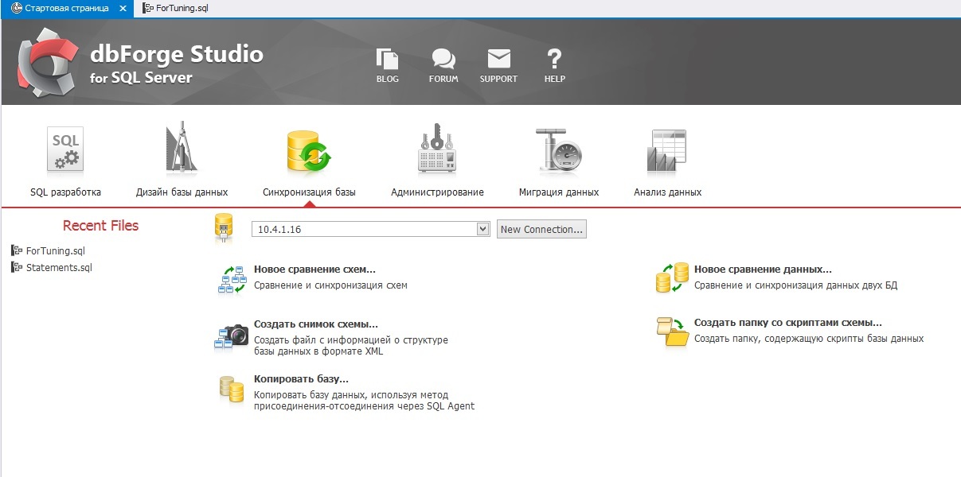
Task: Click ForTuning.sql file icon in Recent Files
Action: 17,250
